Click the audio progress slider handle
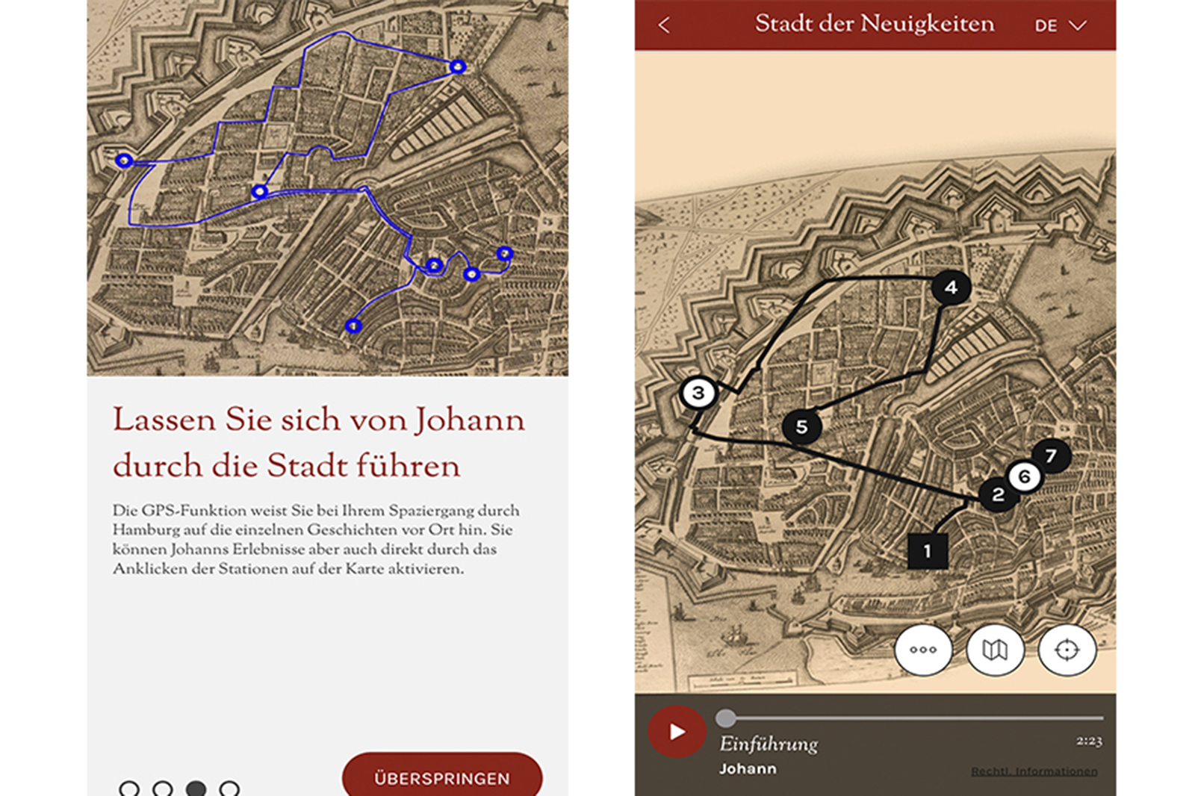Image resolution: width=1195 pixels, height=796 pixels. pyautogui.click(x=725, y=718)
